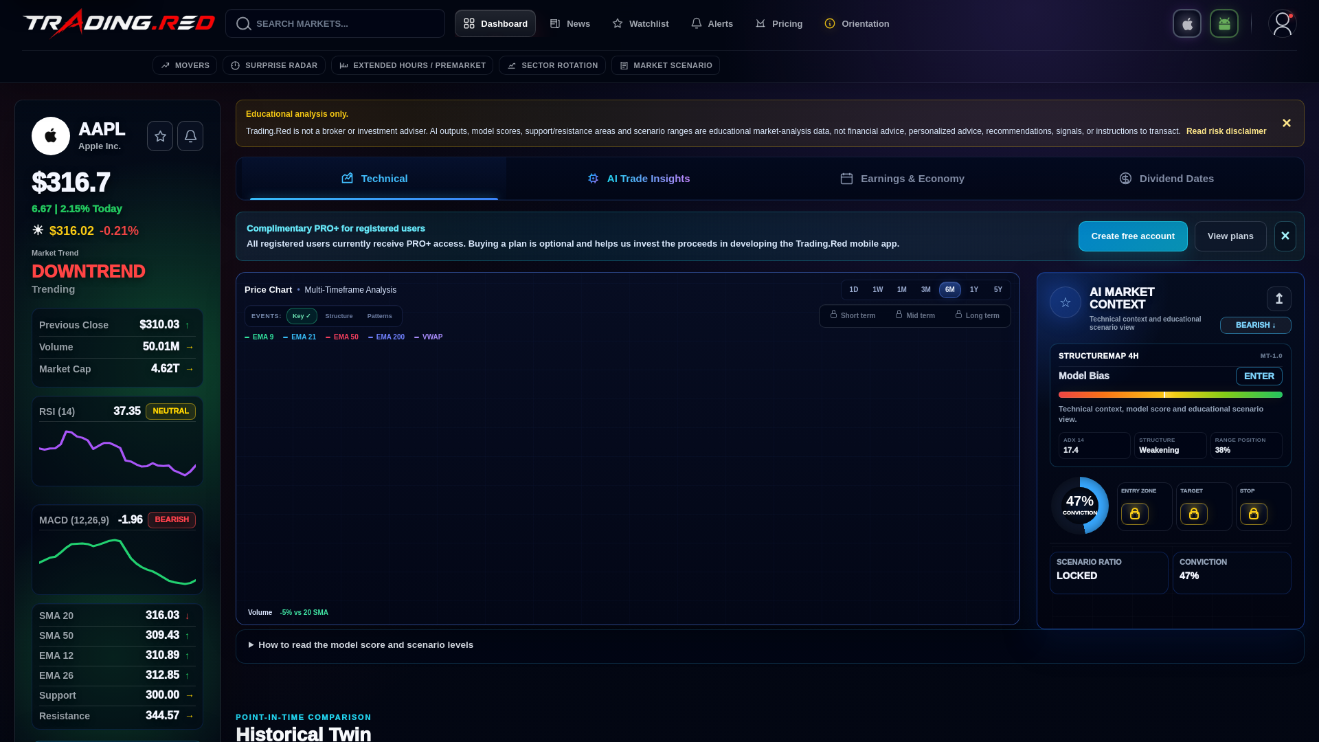Open the News section
This screenshot has height=742, width=1319.
pyautogui.click(x=570, y=23)
